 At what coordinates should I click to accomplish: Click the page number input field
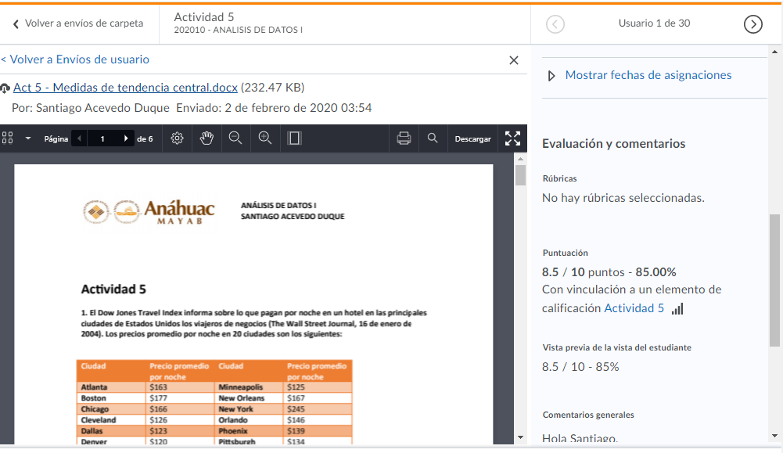click(x=102, y=138)
